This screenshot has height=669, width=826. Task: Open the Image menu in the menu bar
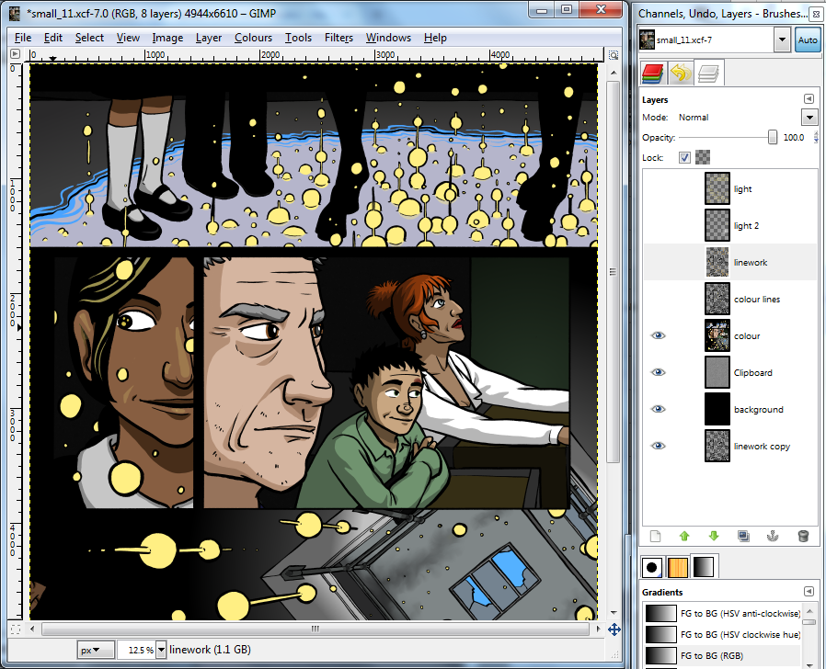click(x=167, y=38)
